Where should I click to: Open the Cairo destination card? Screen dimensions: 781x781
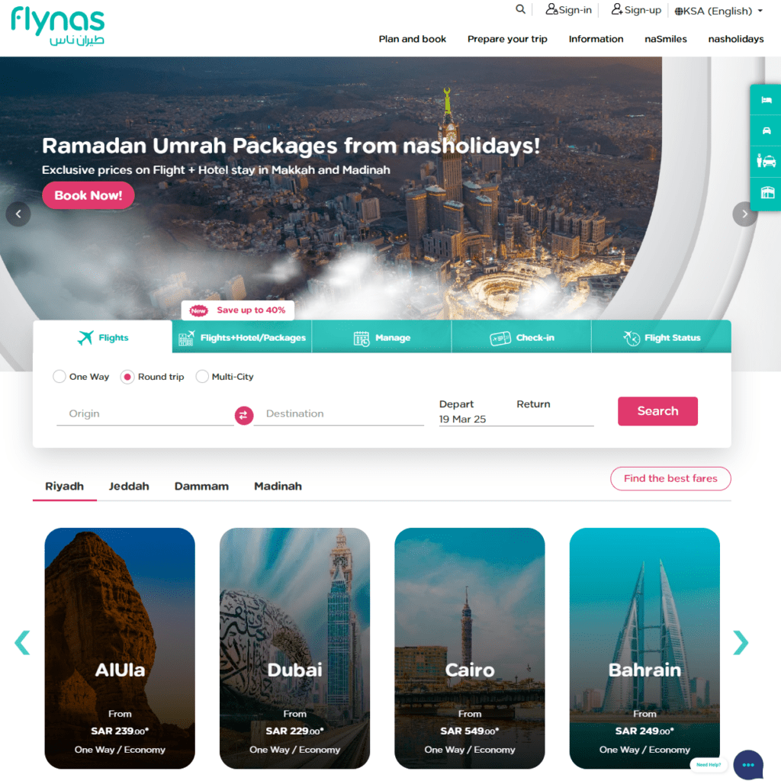470,648
